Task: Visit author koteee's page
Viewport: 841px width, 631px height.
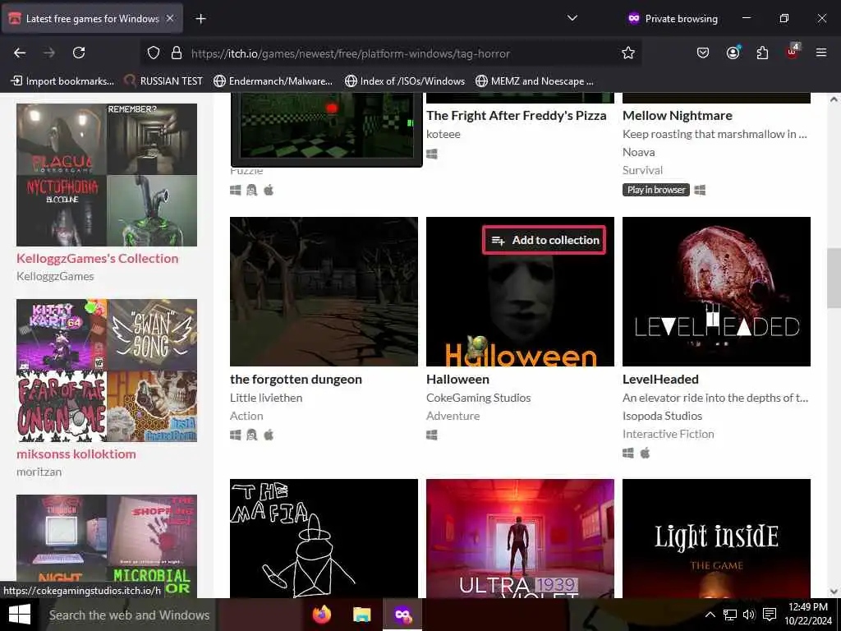Action: click(443, 134)
